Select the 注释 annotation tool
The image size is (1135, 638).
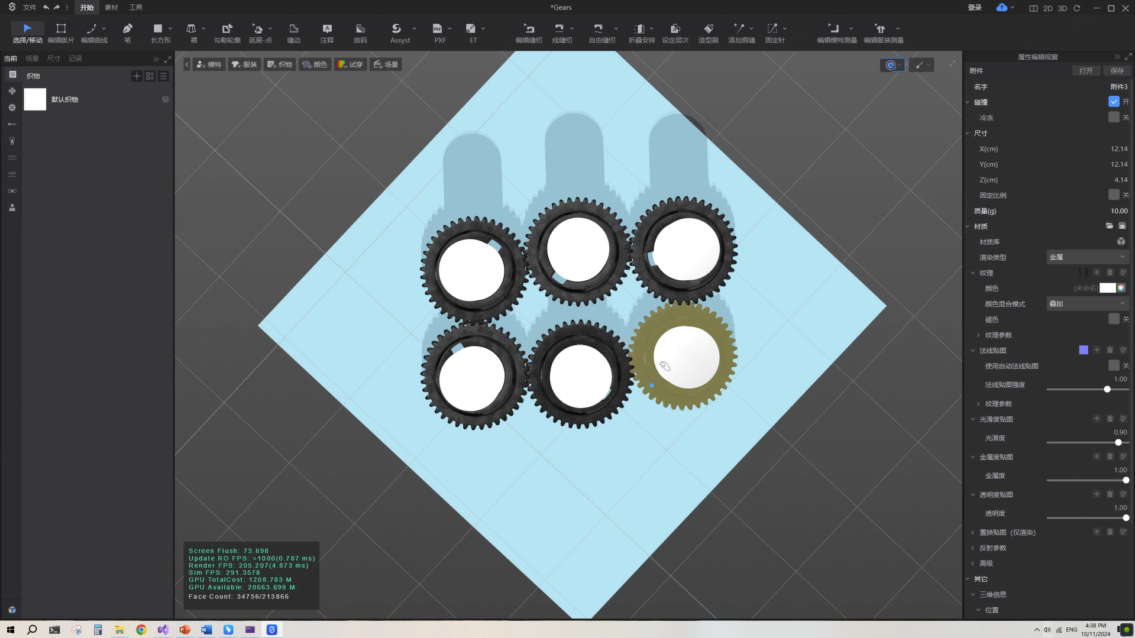coord(327,33)
